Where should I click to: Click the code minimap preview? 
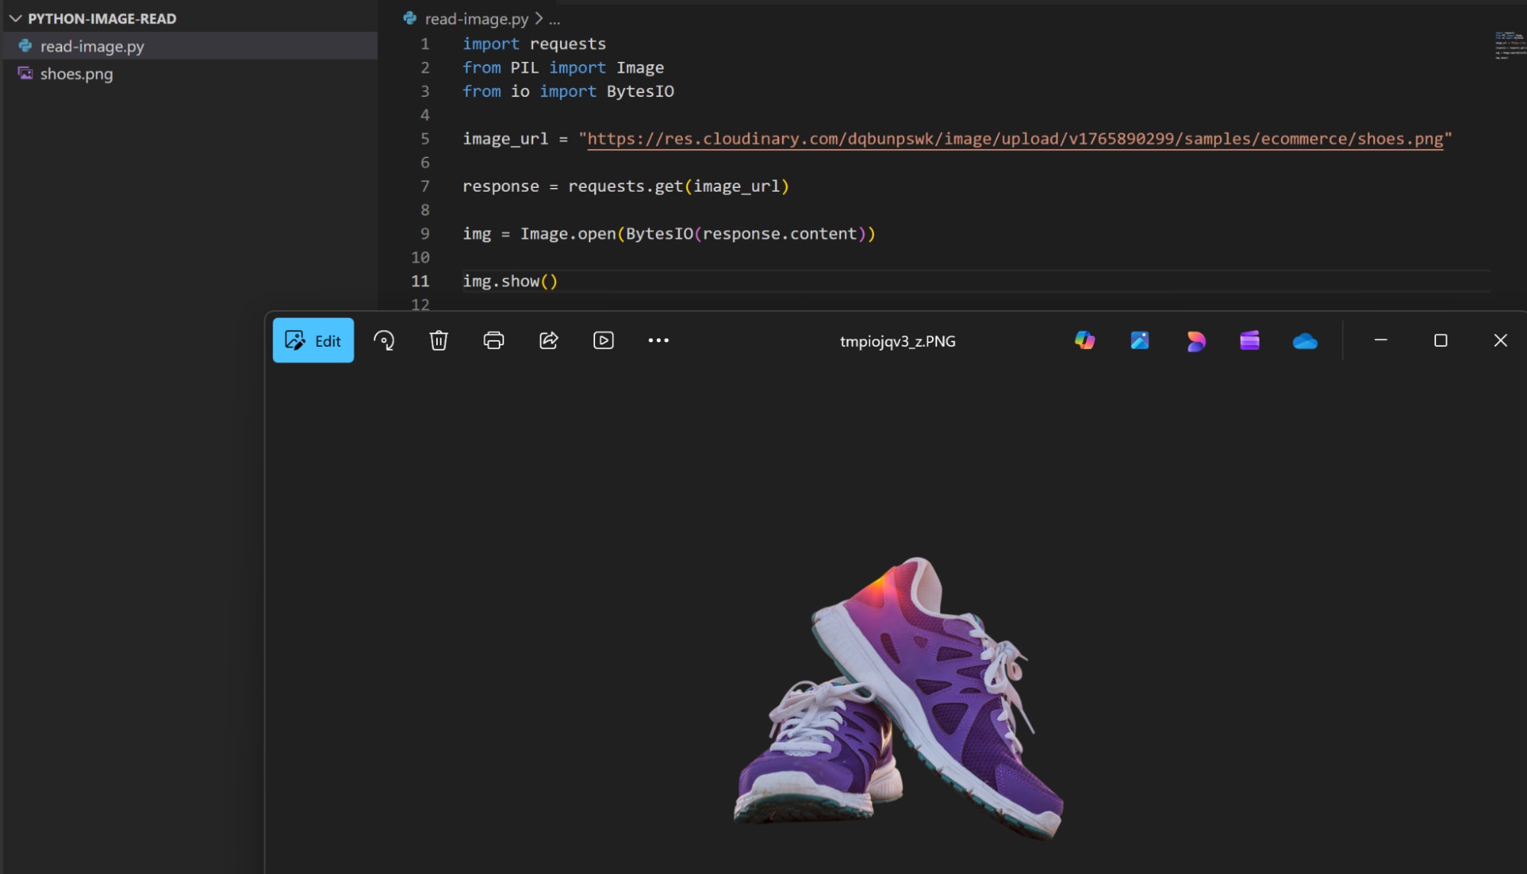(x=1509, y=46)
